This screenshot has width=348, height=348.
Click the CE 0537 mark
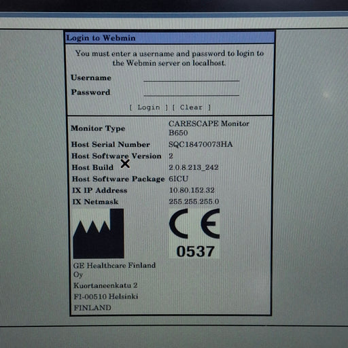[194, 233]
